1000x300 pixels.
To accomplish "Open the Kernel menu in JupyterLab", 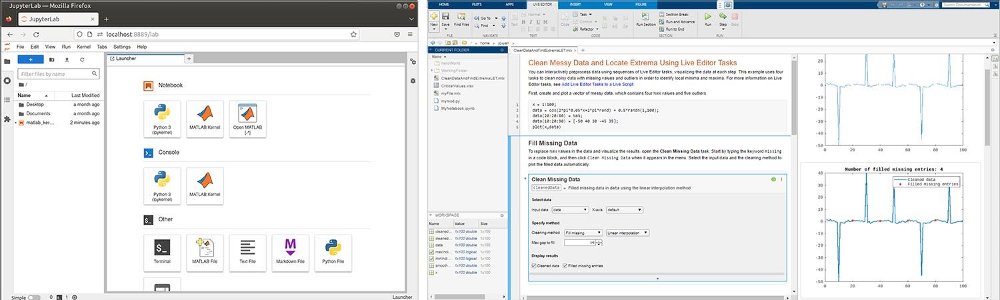I will [83, 47].
